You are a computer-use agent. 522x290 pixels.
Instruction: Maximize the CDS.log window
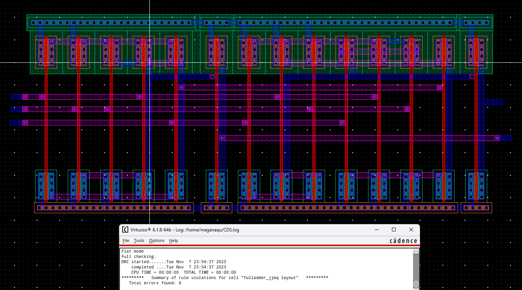click(x=394, y=230)
